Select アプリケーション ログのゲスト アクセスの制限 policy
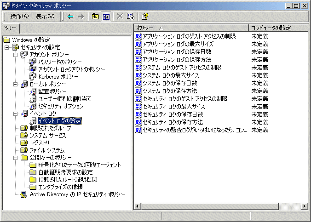The height and width of the screenshot is (222, 311). coord(189,36)
